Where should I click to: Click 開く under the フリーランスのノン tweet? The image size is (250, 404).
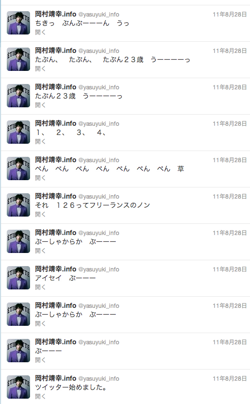[x=40, y=214]
